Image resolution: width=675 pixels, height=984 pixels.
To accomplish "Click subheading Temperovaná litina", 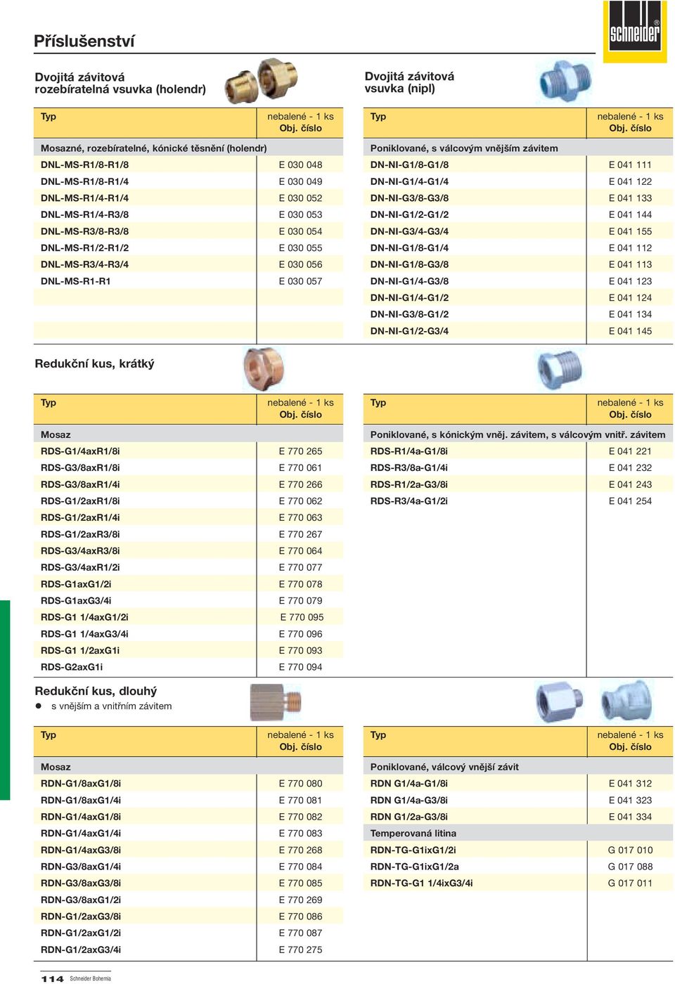I will 413,833.
